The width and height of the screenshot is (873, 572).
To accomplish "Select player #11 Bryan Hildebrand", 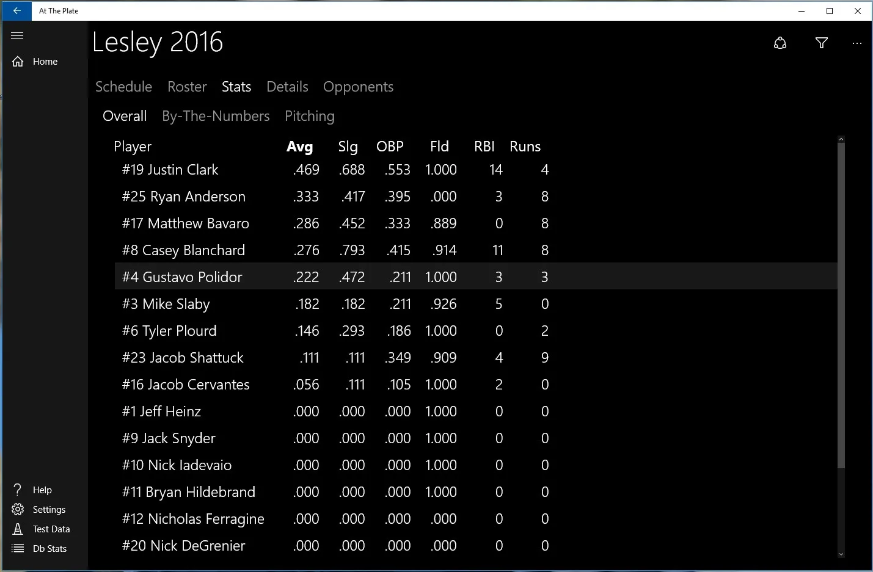I will [475, 492].
